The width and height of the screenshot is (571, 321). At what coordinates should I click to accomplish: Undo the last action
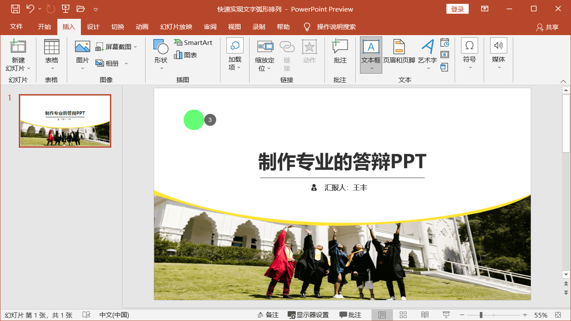tap(30, 9)
